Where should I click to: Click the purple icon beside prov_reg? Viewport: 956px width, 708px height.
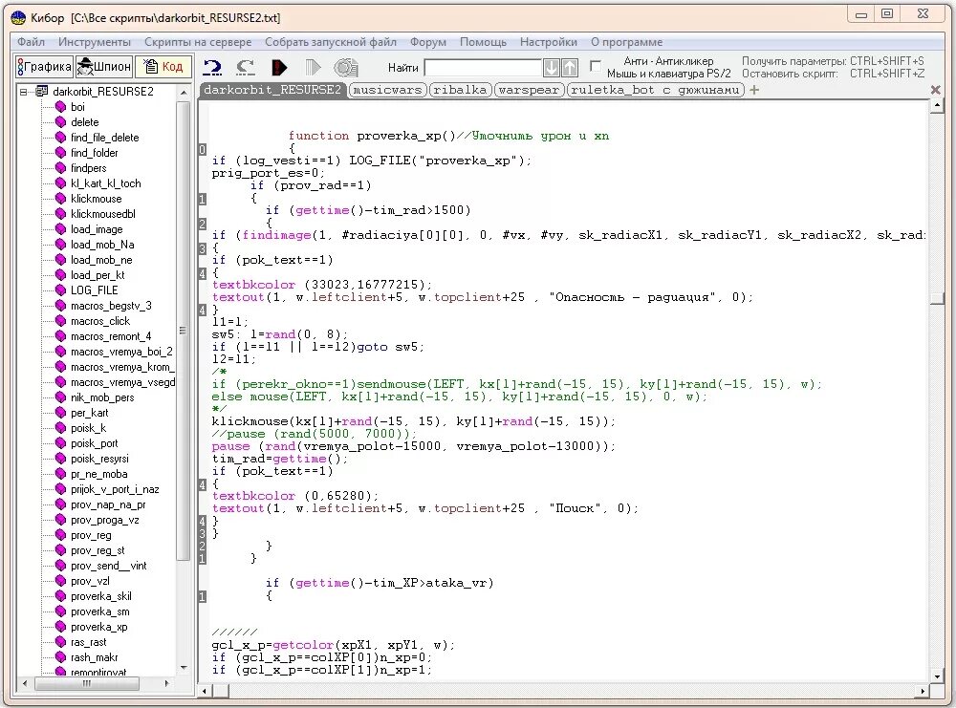coord(60,535)
